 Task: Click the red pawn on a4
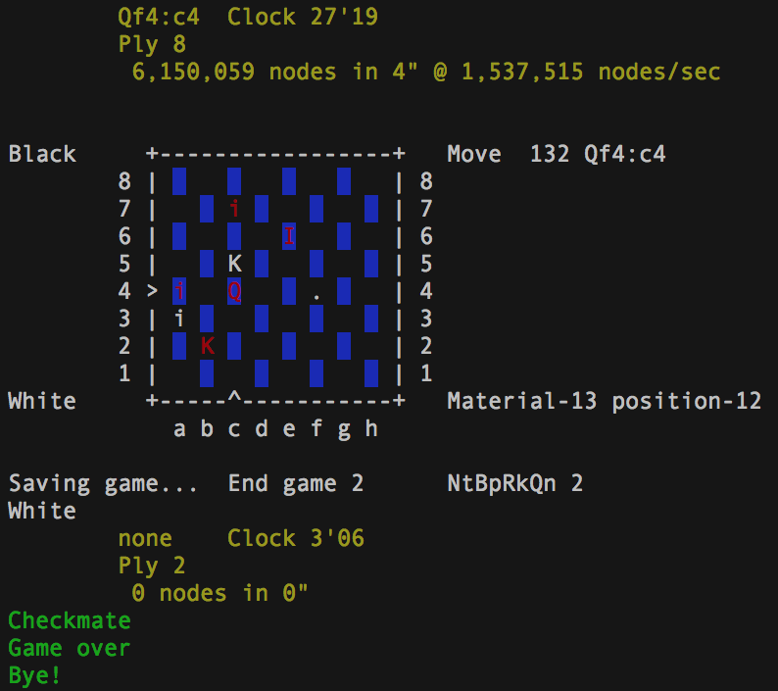pos(179,291)
